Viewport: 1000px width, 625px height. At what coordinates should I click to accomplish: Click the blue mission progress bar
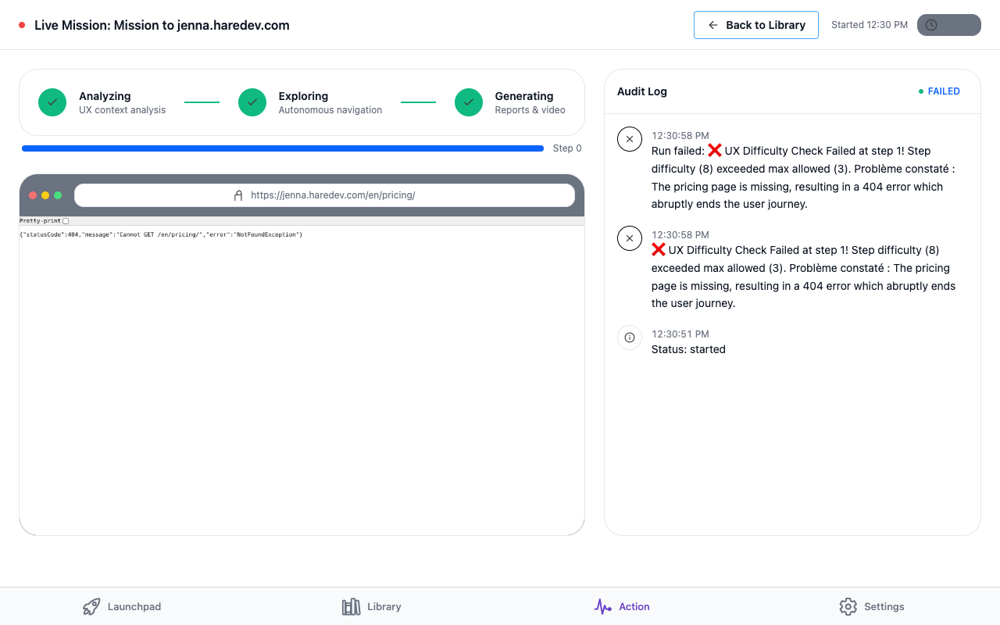pos(283,148)
